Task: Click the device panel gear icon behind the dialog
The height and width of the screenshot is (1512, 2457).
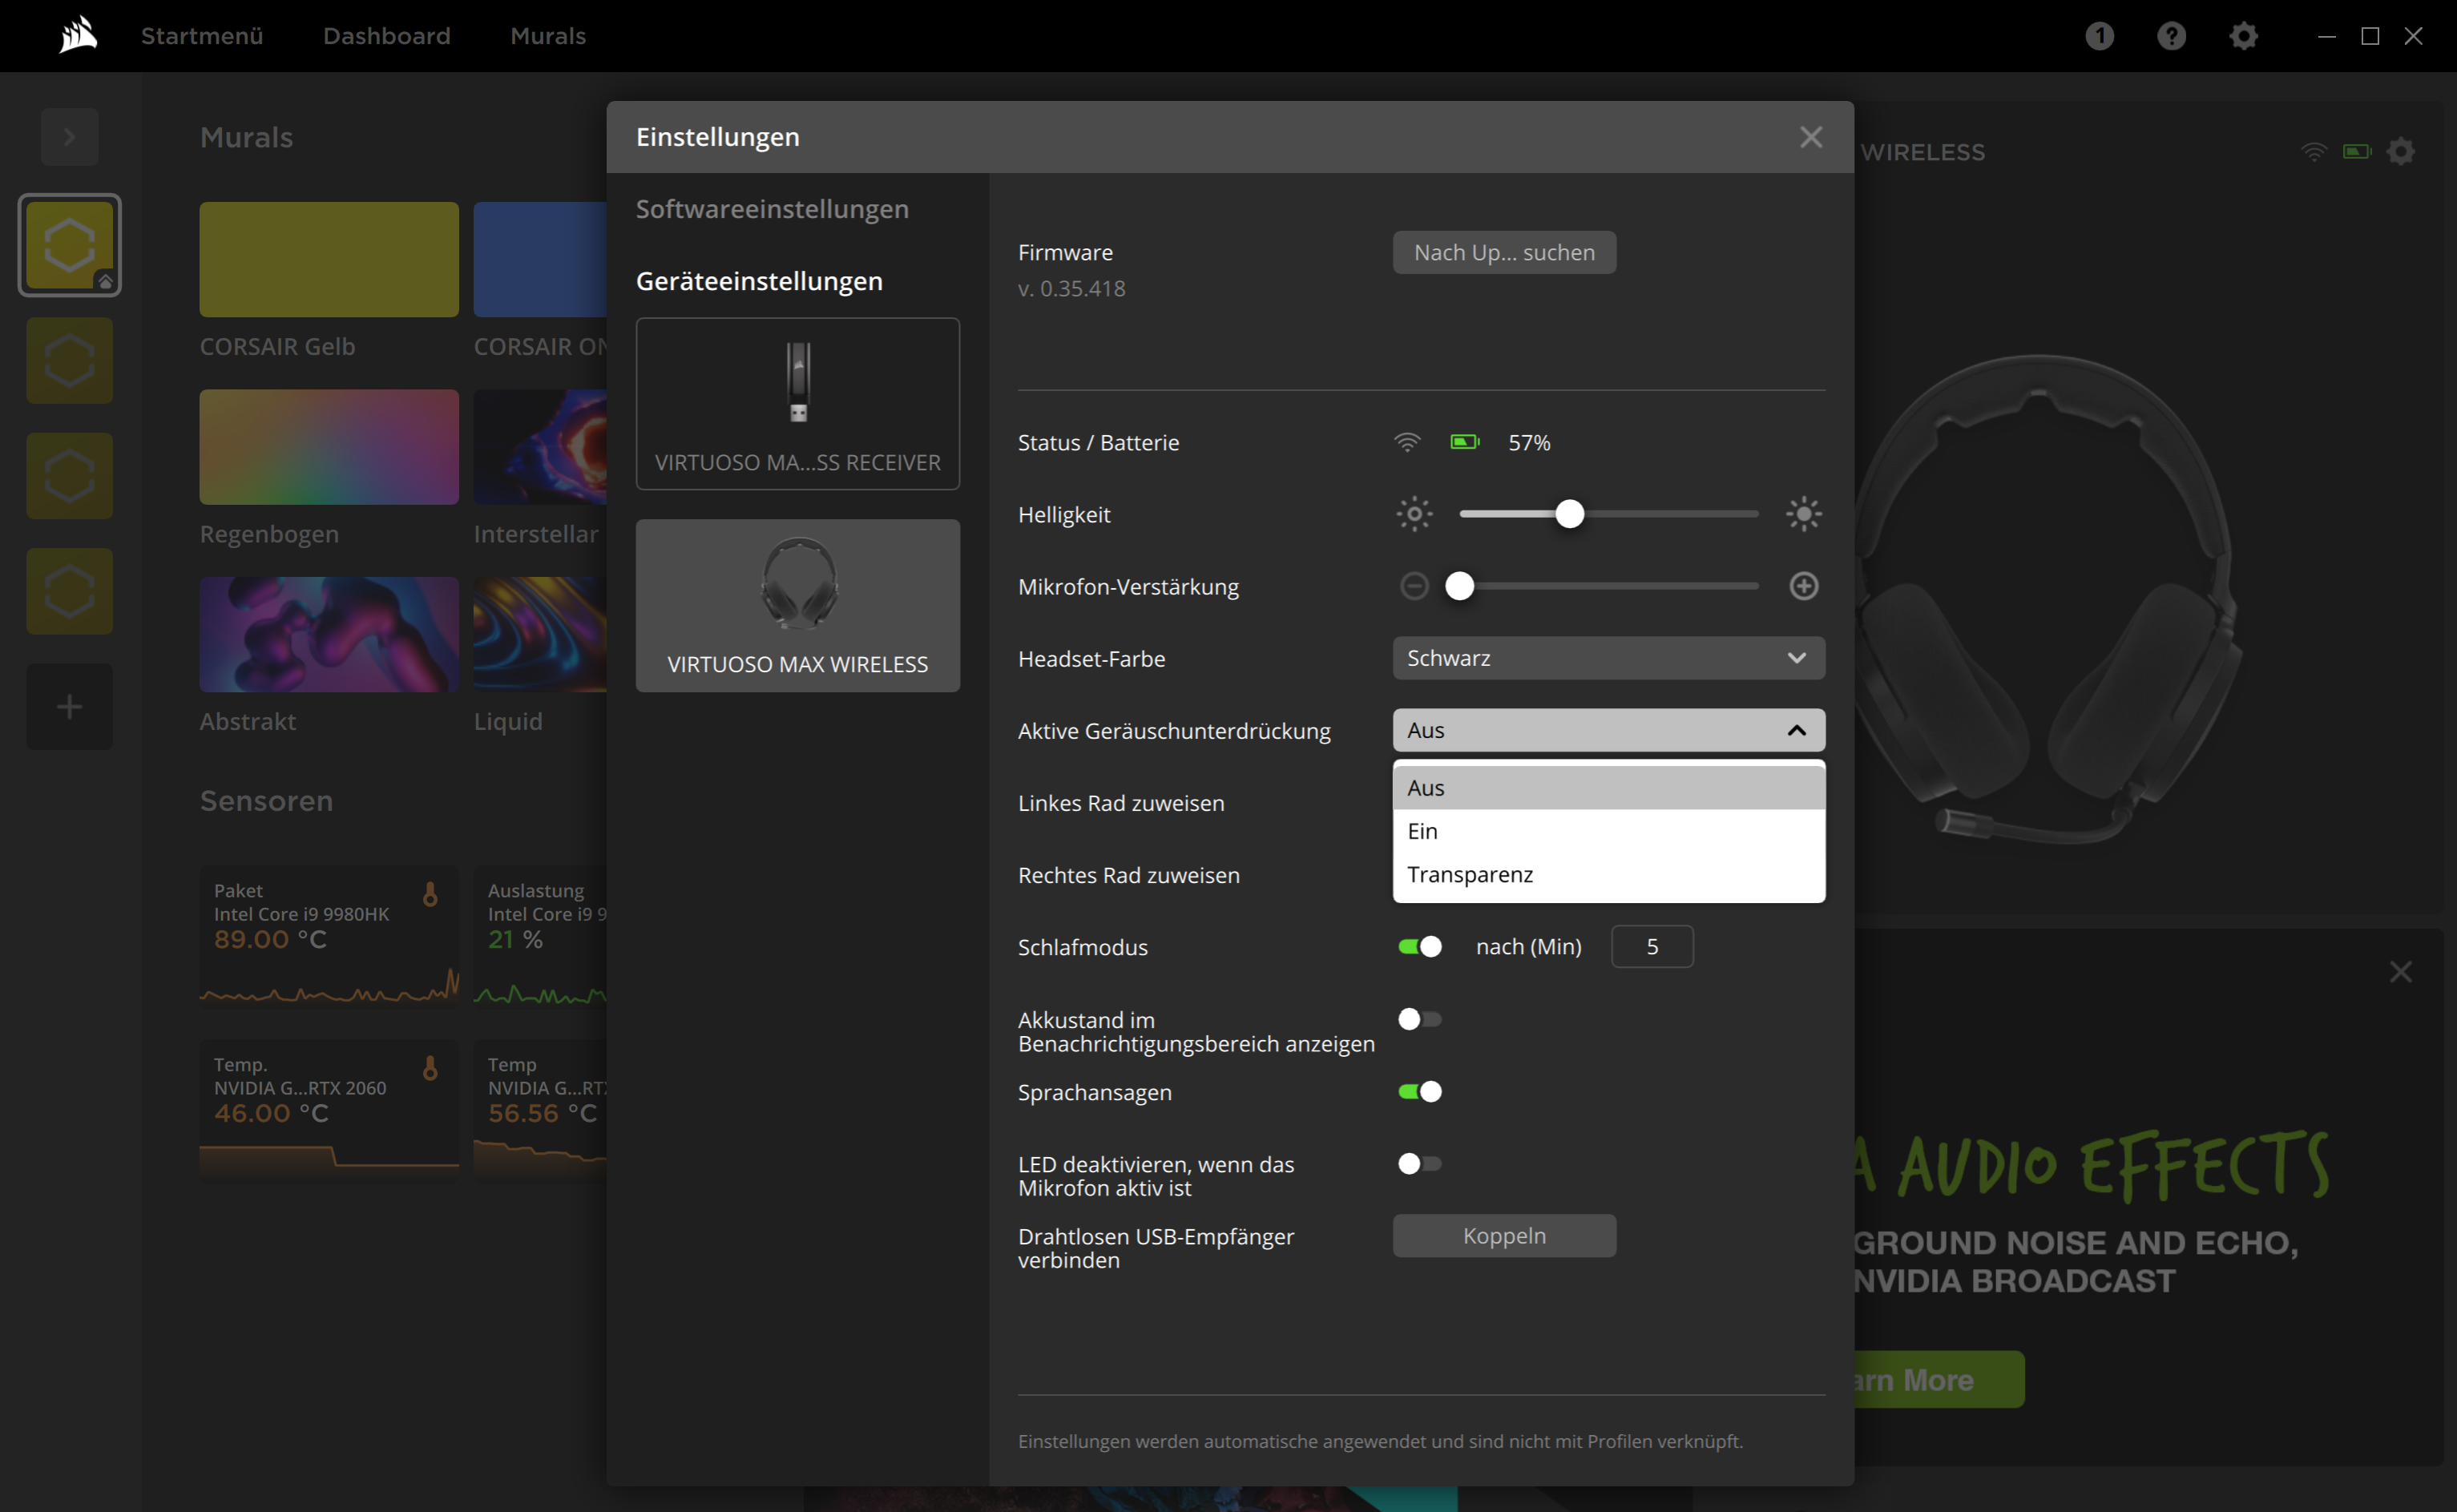Action: [2400, 152]
